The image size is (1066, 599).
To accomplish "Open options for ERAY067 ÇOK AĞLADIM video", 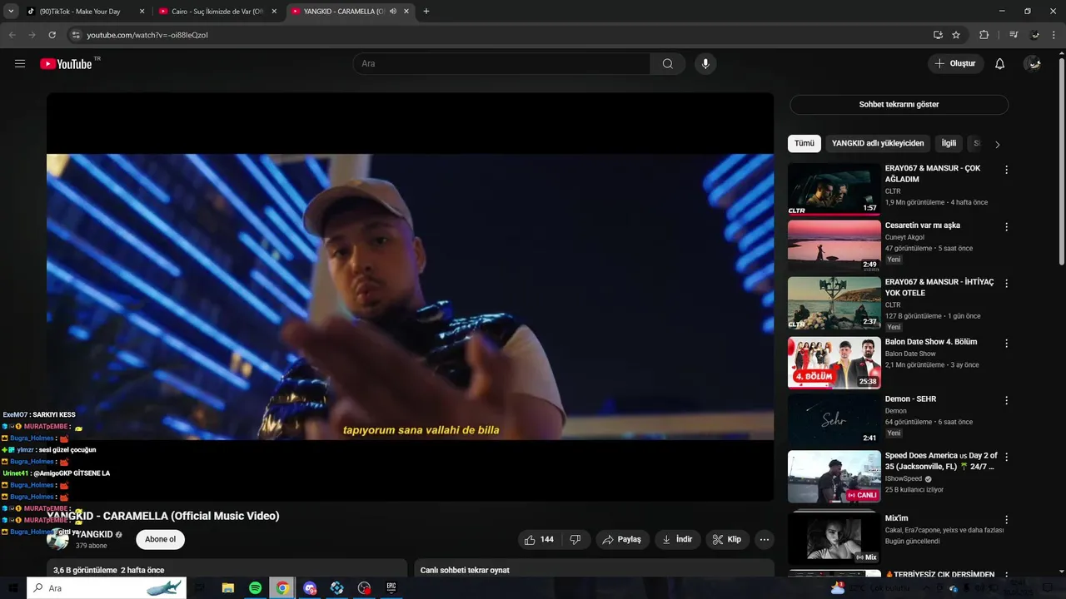I will [x=1006, y=170].
